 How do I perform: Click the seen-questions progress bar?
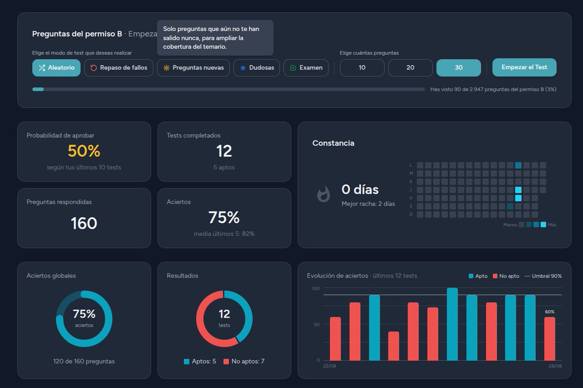click(229, 89)
